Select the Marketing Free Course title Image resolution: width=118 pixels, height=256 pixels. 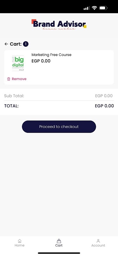[51, 55]
